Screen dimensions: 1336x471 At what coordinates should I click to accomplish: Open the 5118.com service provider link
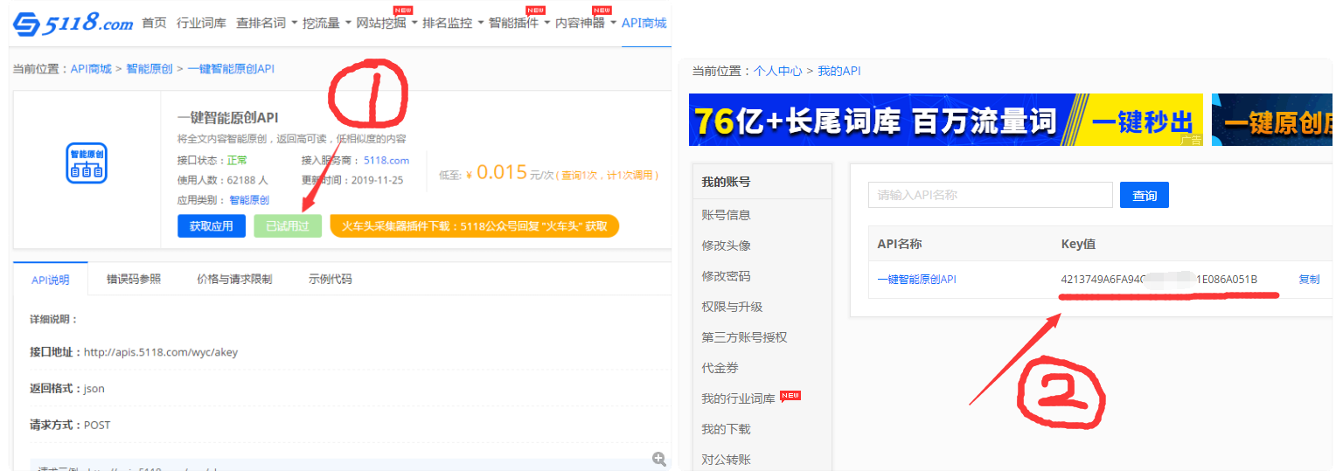(x=386, y=160)
